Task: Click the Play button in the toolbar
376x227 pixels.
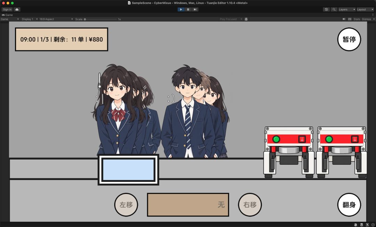Action: pos(181,9)
